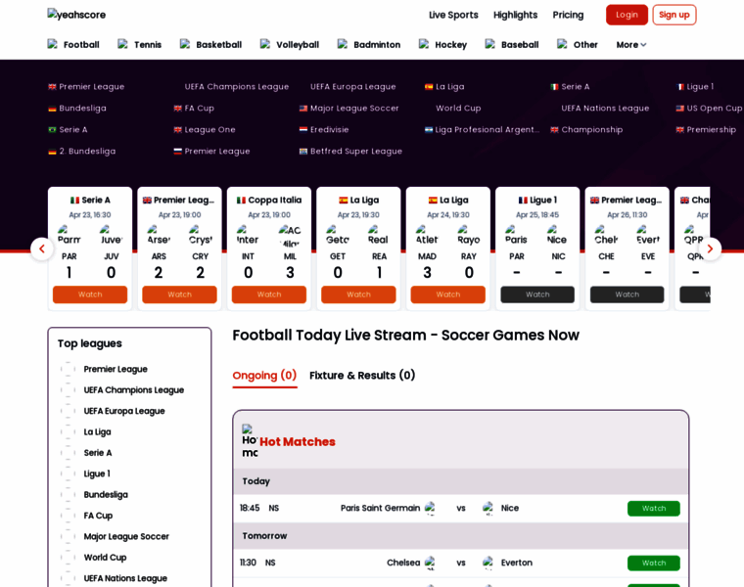
Task: Select UEFA Champions League in dark banner
Action: [236, 86]
